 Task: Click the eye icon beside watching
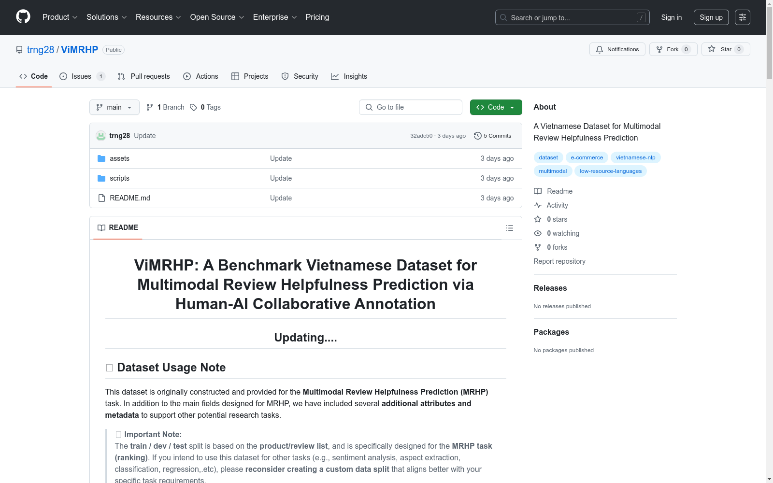click(538, 233)
